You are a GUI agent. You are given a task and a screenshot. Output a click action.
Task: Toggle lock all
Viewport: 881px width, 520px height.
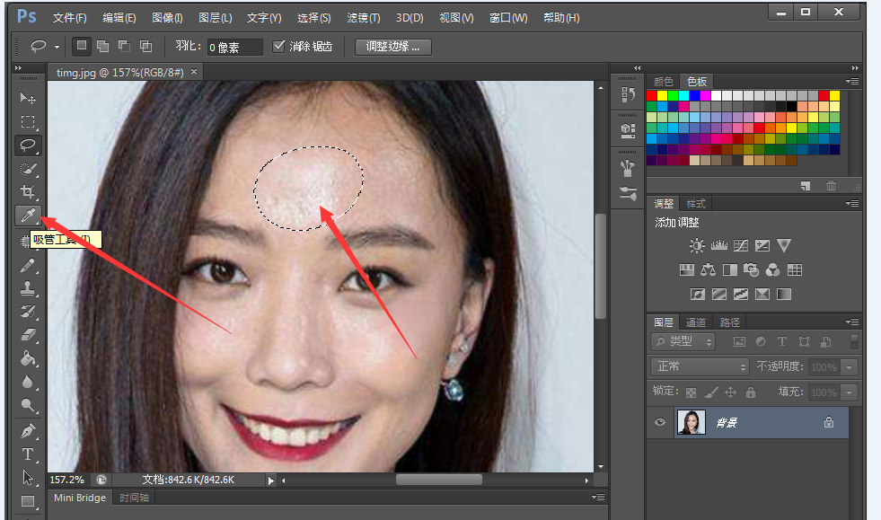(x=751, y=392)
